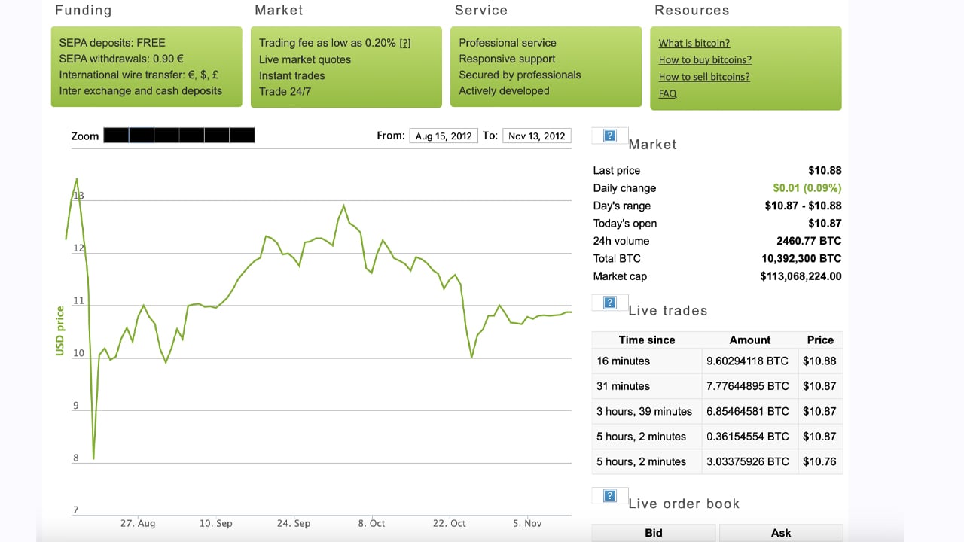Select the first Zoom range button
964x542 pixels.
tap(116, 135)
